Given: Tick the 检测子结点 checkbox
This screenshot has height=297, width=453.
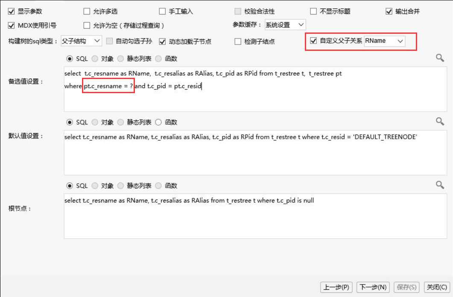Looking at the screenshot, I should (238, 41).
